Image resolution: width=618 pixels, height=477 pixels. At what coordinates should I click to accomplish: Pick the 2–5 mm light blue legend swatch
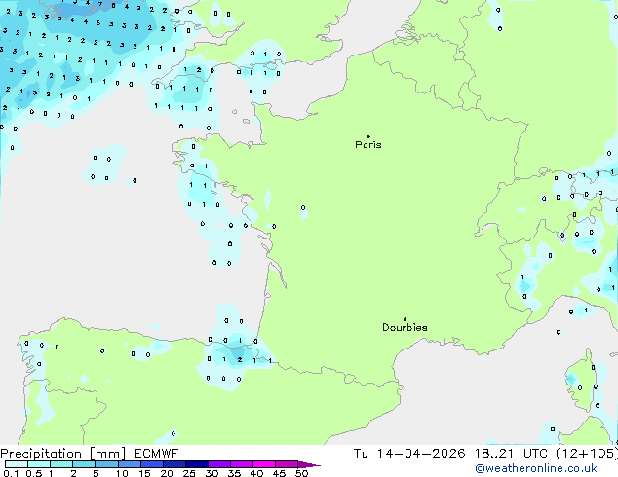84,464
